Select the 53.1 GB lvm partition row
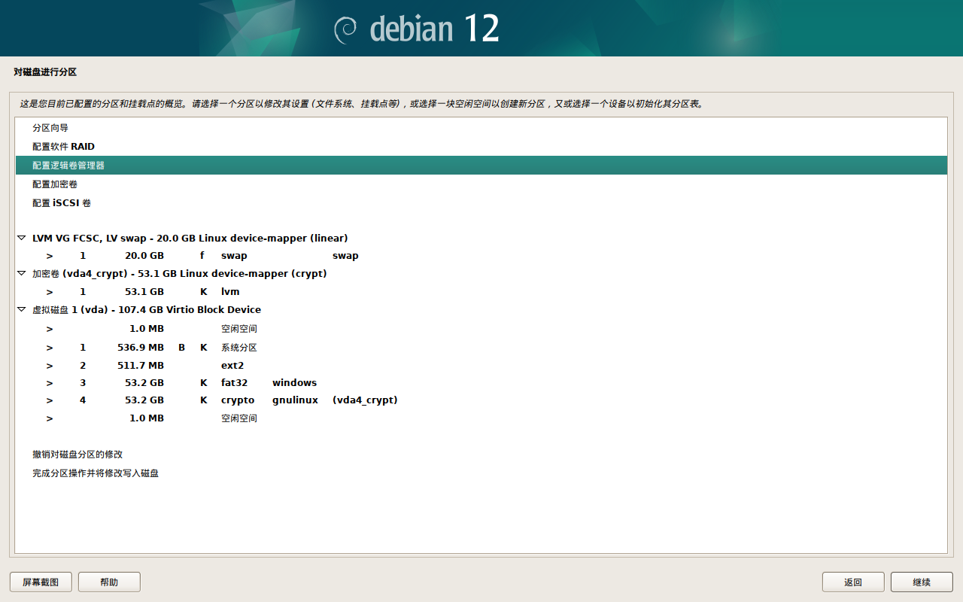Screen dimensions: 963x602 tap(481, 292)
